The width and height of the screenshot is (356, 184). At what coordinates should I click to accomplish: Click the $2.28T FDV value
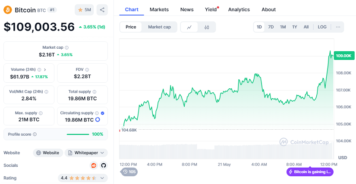pos(82,77)
